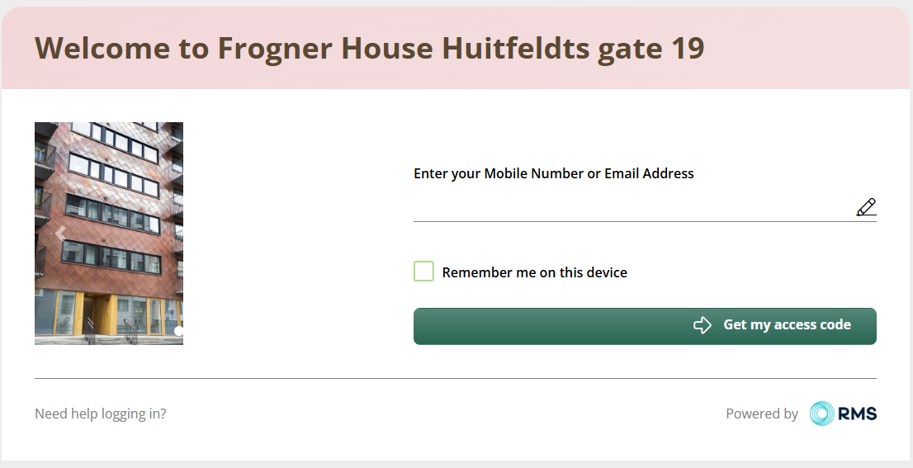The height and width of the screenshot is (468, 913).
Task: Click the underline beneath the email input
Action: (x=645, y=221)
